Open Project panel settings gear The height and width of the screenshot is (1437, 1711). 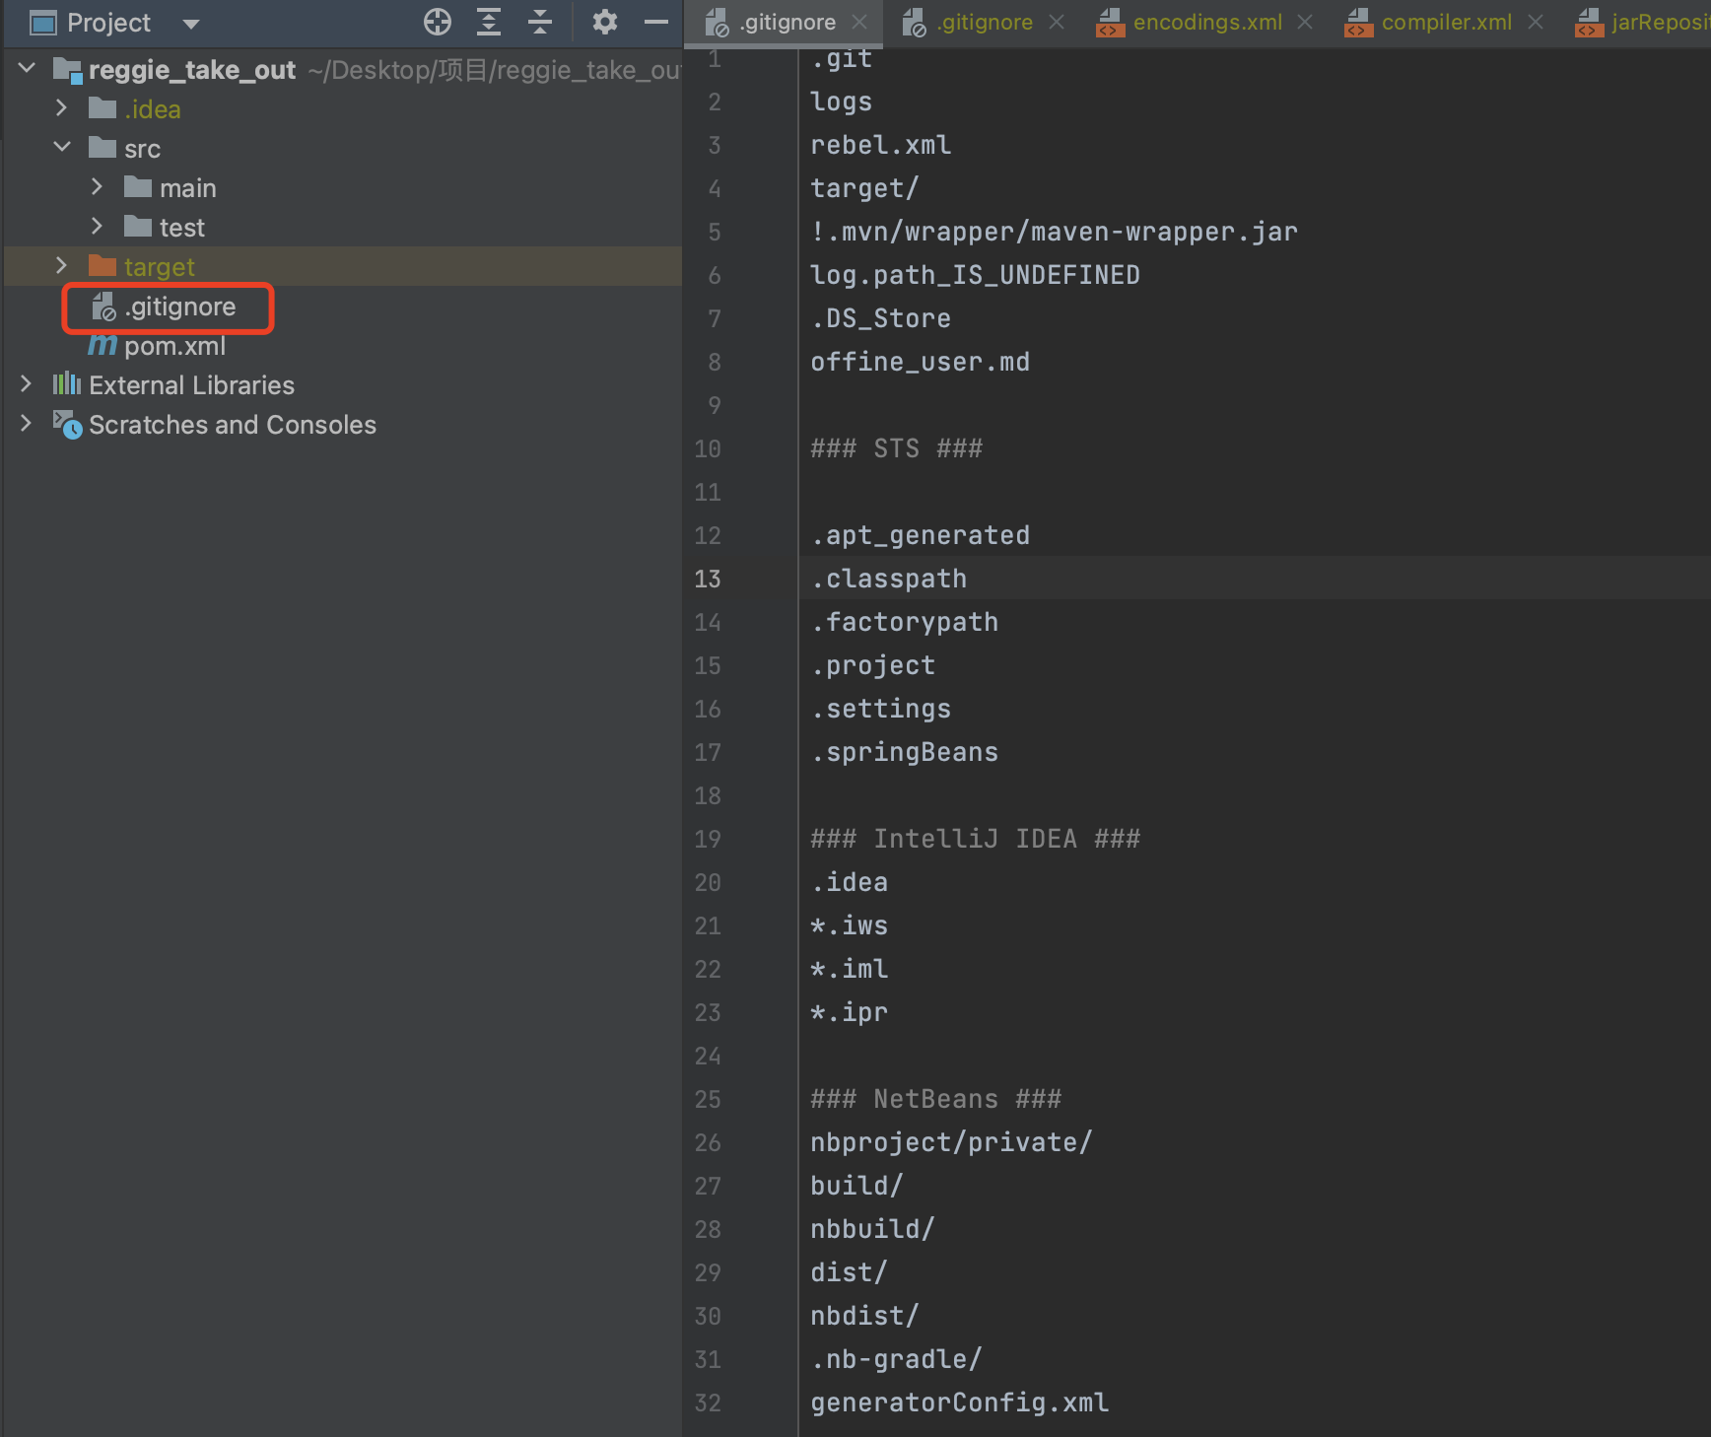(x=604, y=22)
